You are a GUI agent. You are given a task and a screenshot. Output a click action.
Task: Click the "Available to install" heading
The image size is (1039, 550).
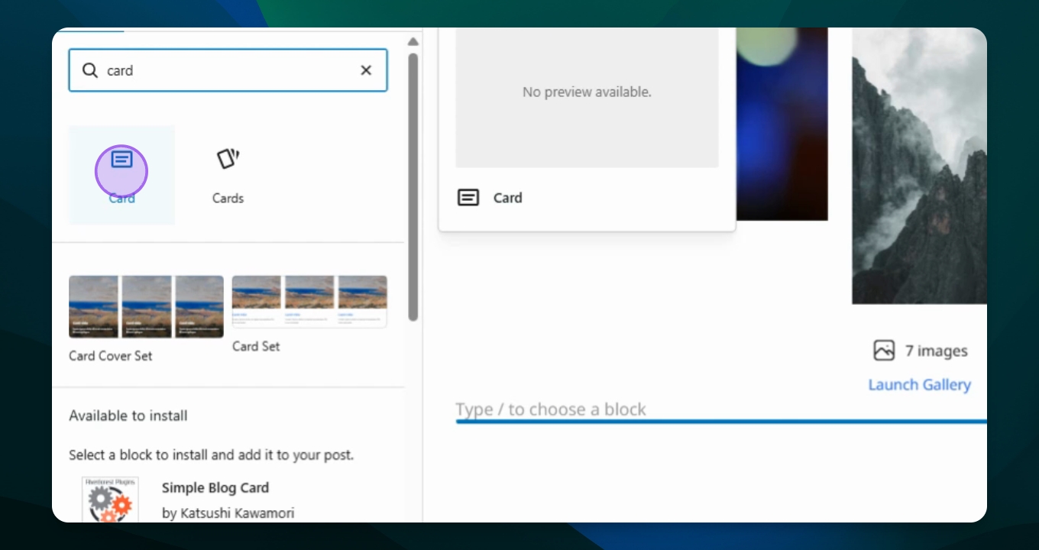tap(128, 416)
